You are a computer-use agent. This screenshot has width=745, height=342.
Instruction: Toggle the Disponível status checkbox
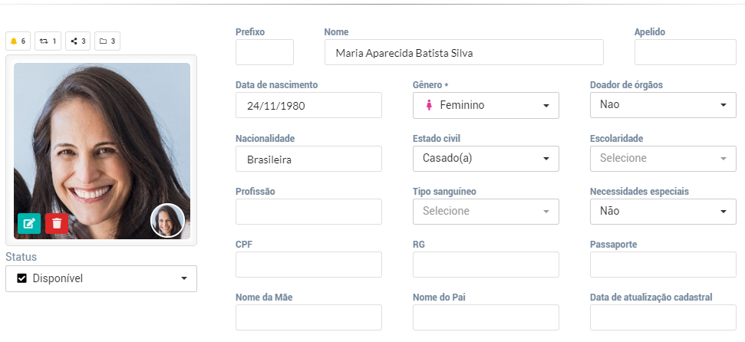point(21,278)
